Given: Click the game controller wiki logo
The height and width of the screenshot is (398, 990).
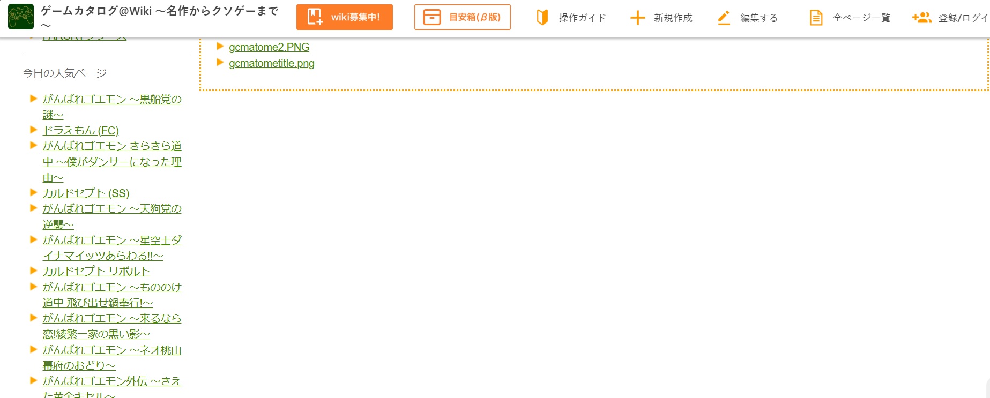Looking at the screenshot, I should tap(21, 17).
